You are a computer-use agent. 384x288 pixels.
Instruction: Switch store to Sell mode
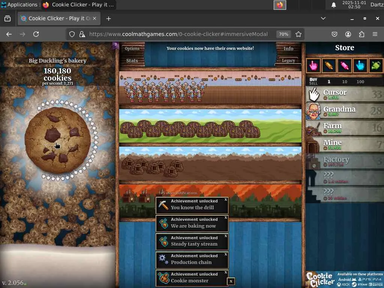coord(313,83)
